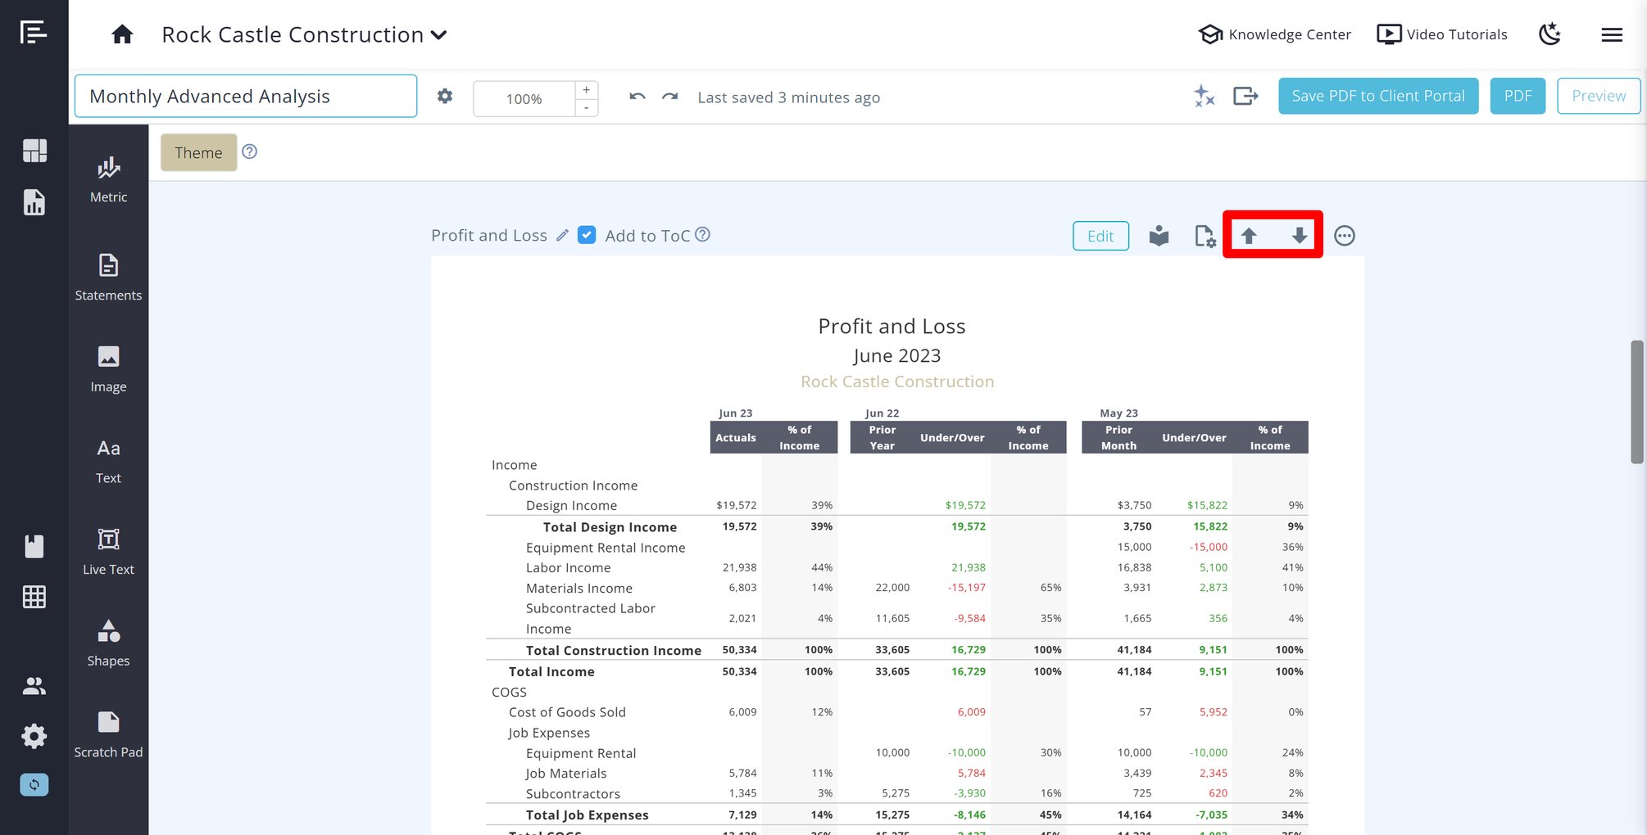Click Edit on Profit and Loss section
Screen dimensions: 1647x835
click(1100, 236)
